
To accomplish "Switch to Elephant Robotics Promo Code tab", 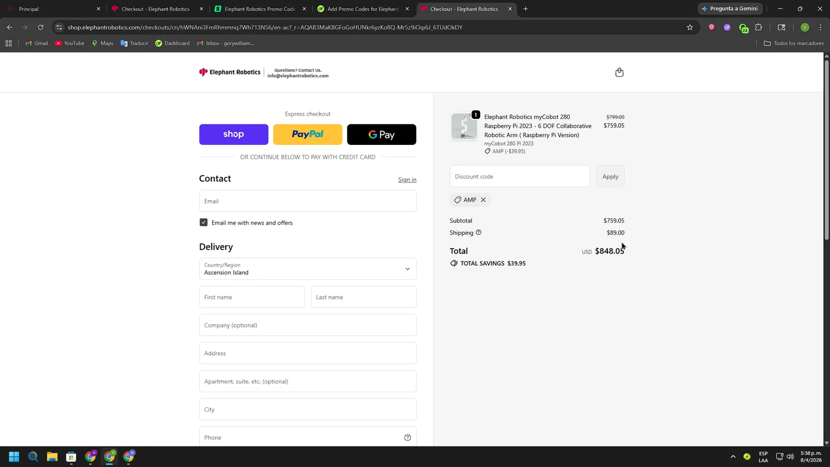I will click(x=260, y=9).
